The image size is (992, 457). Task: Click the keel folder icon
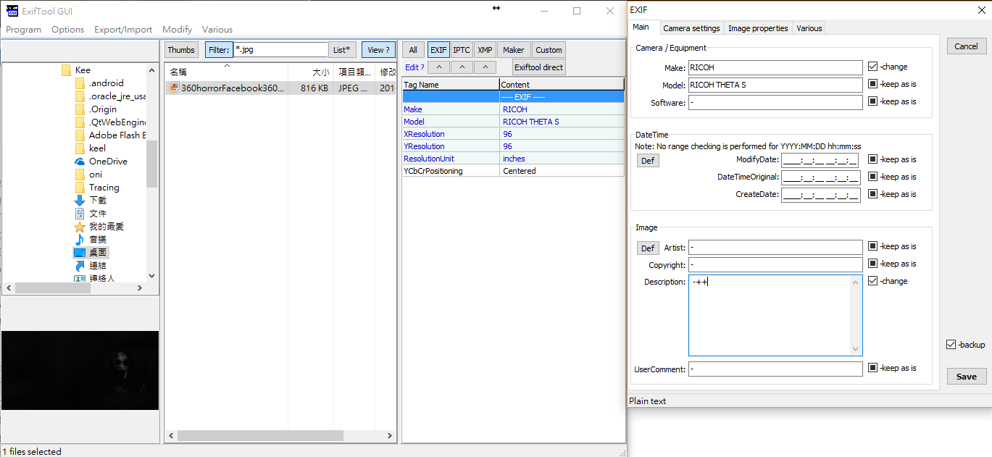coord(80,148)
